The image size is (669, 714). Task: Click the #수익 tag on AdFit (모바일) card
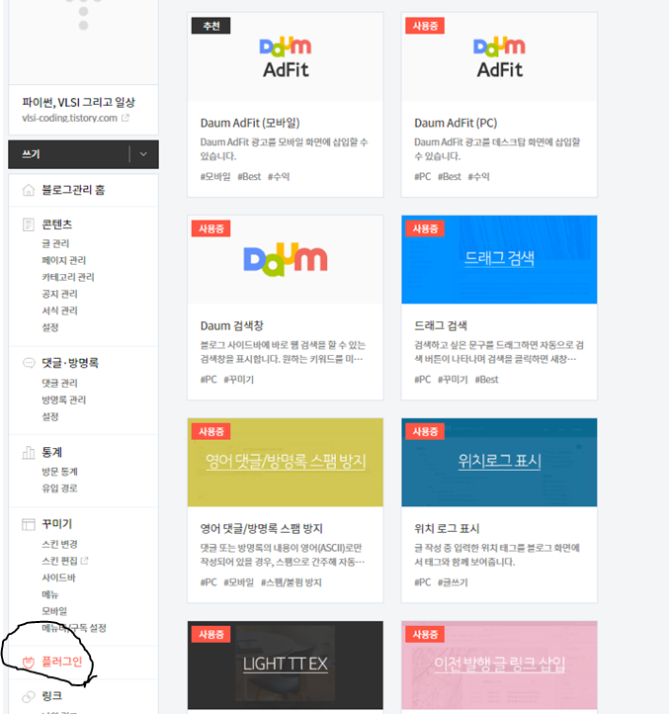(x=279, y=177)
